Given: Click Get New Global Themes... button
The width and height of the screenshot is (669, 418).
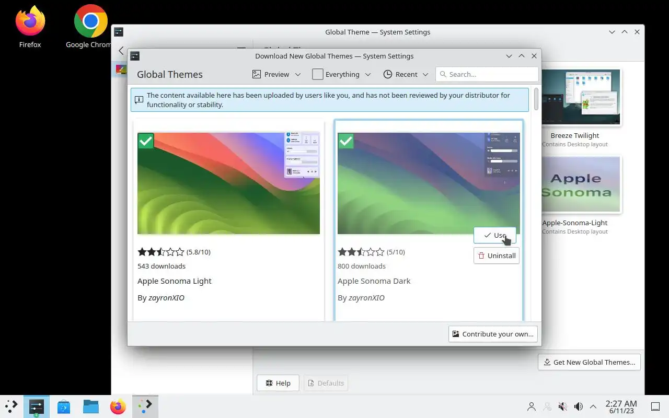Looking at the screenshot, I should click(589, 362).
